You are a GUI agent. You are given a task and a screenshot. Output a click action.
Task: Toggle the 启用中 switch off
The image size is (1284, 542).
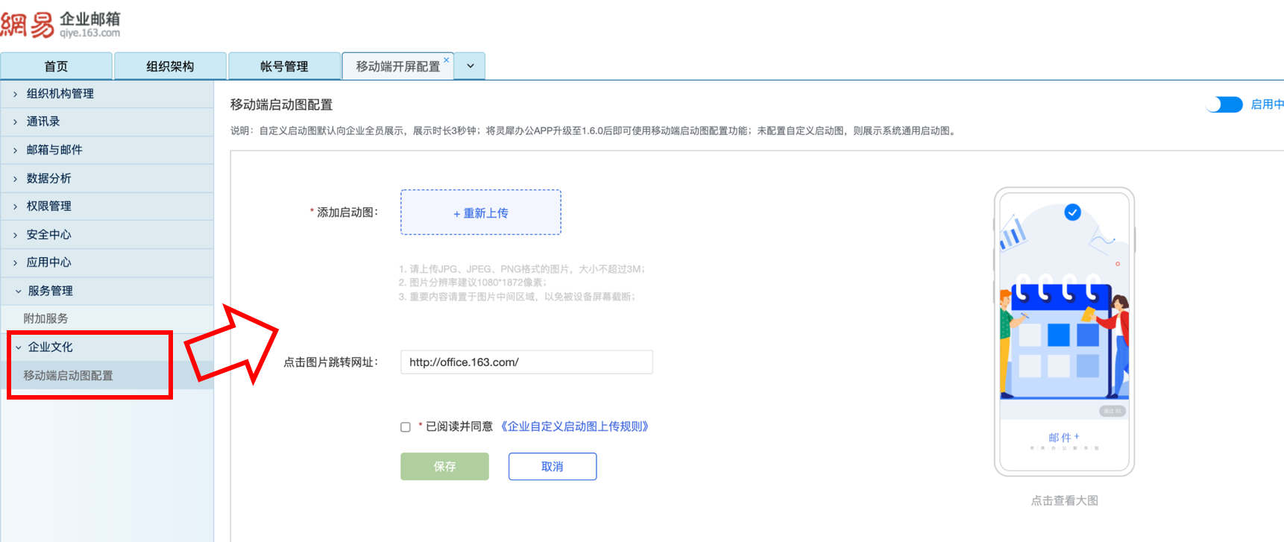[x=1224, y=104]
